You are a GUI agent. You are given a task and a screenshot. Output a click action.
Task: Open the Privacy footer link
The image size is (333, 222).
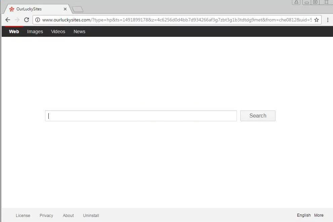pyautogui.click(x=46, y=215)
